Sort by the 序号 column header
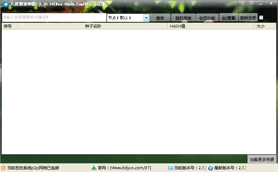 (x=10, y=26)
